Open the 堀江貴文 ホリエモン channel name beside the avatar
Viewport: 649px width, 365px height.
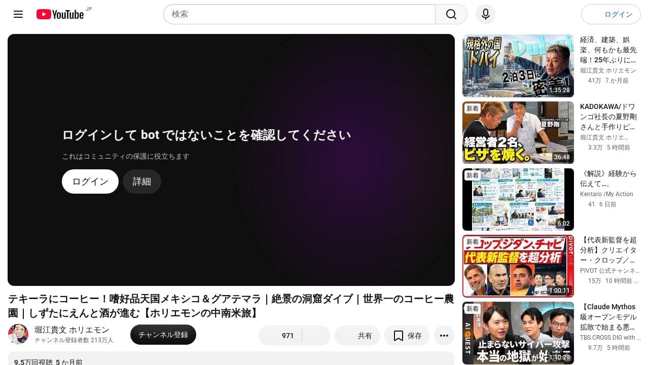pyautogui.click(x=71, y=330)
